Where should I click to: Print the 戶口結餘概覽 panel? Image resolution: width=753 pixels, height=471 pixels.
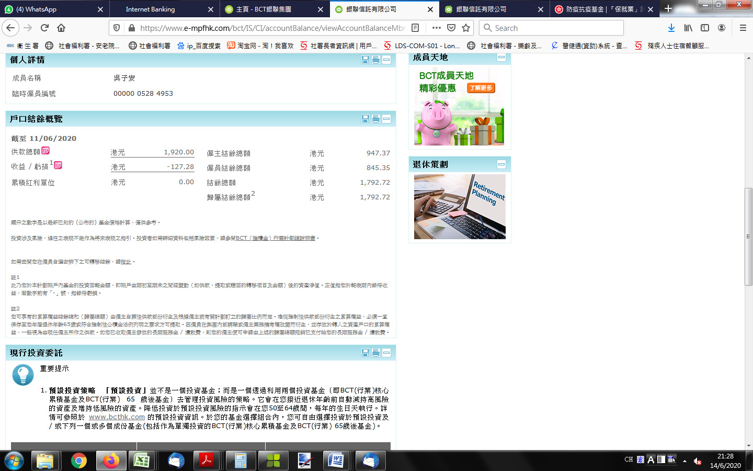tap(375, 119)
